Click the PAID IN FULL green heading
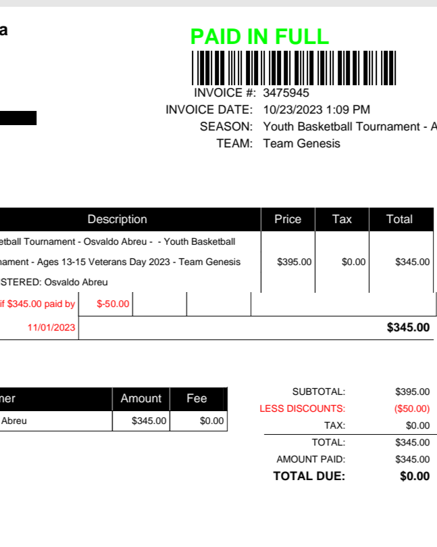Image resolution: width=437 pixels, height=547 pixels. point(259,37)
